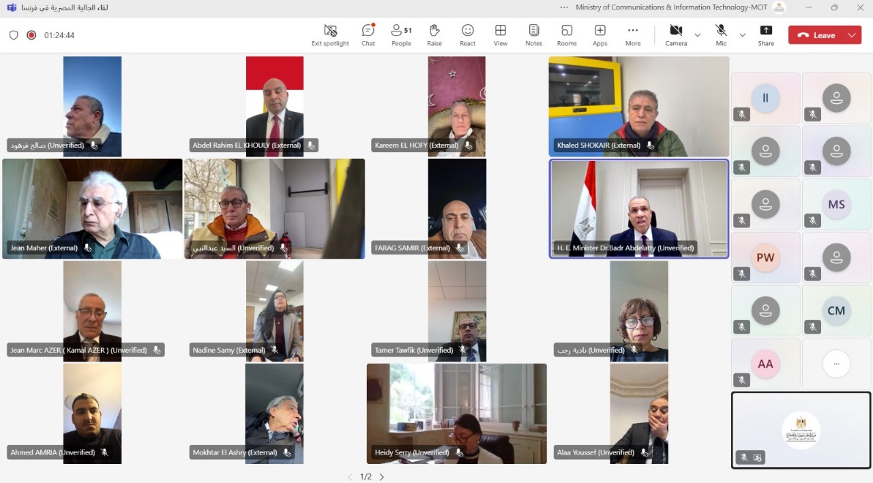Open the Chat panel
Screen dimensions: 873x483
pos(368,35)
